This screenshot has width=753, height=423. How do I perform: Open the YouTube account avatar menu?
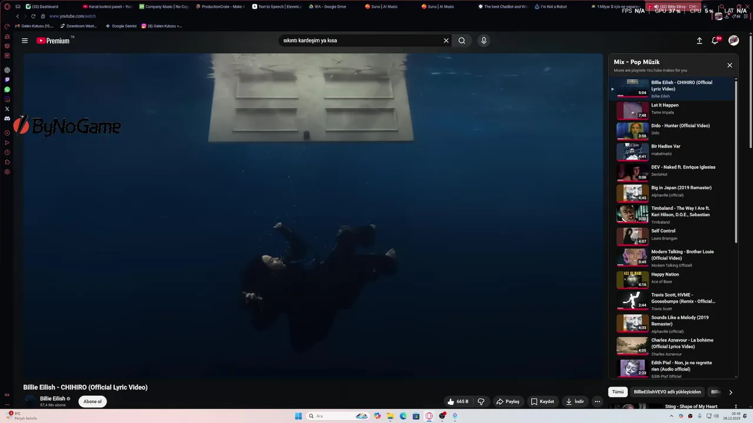[x=734, y=41]
